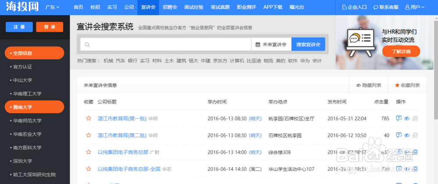Click the HR互动交流 banner image

click(385, 42)
